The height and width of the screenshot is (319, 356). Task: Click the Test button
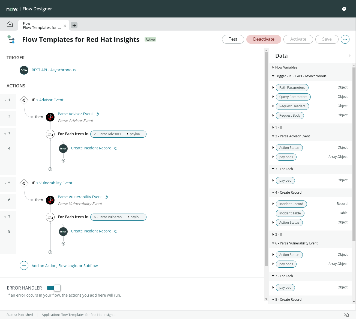click(233, 39)
